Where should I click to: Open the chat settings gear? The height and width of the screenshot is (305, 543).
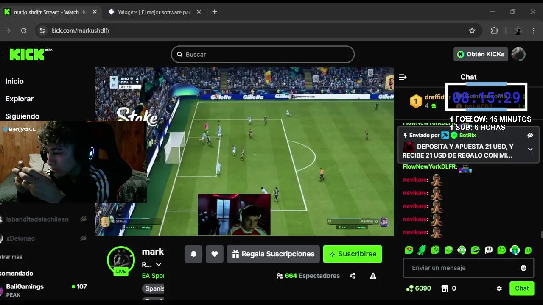click(499, 288)
